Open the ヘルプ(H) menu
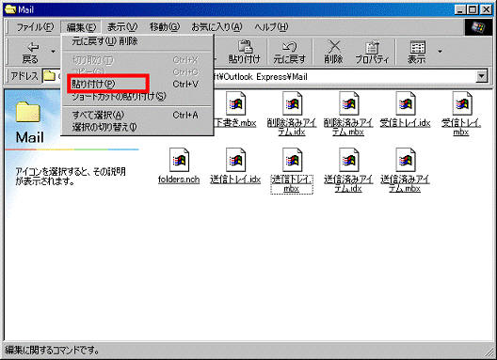Image resolution: width=497 pixels, height=360 pixels. [x=271, y=27]
